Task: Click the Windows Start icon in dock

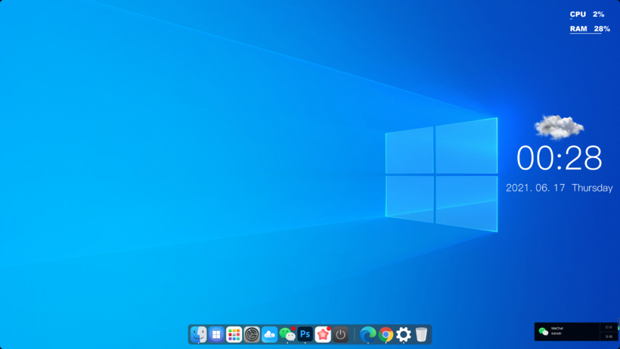Action: [216, 334]
